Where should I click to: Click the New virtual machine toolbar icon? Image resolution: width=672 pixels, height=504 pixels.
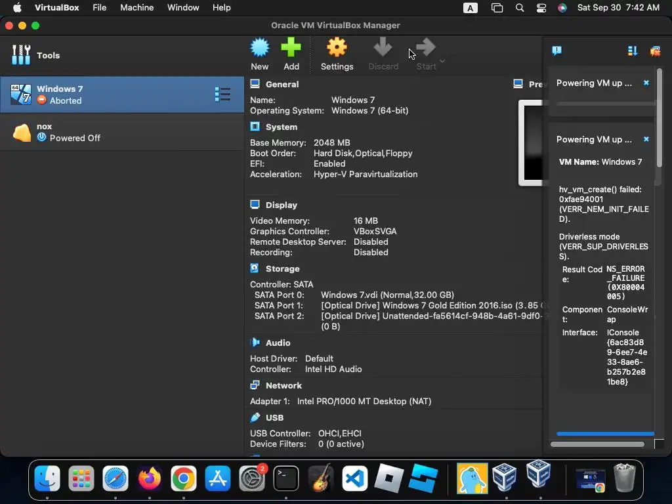click(260, 47)
